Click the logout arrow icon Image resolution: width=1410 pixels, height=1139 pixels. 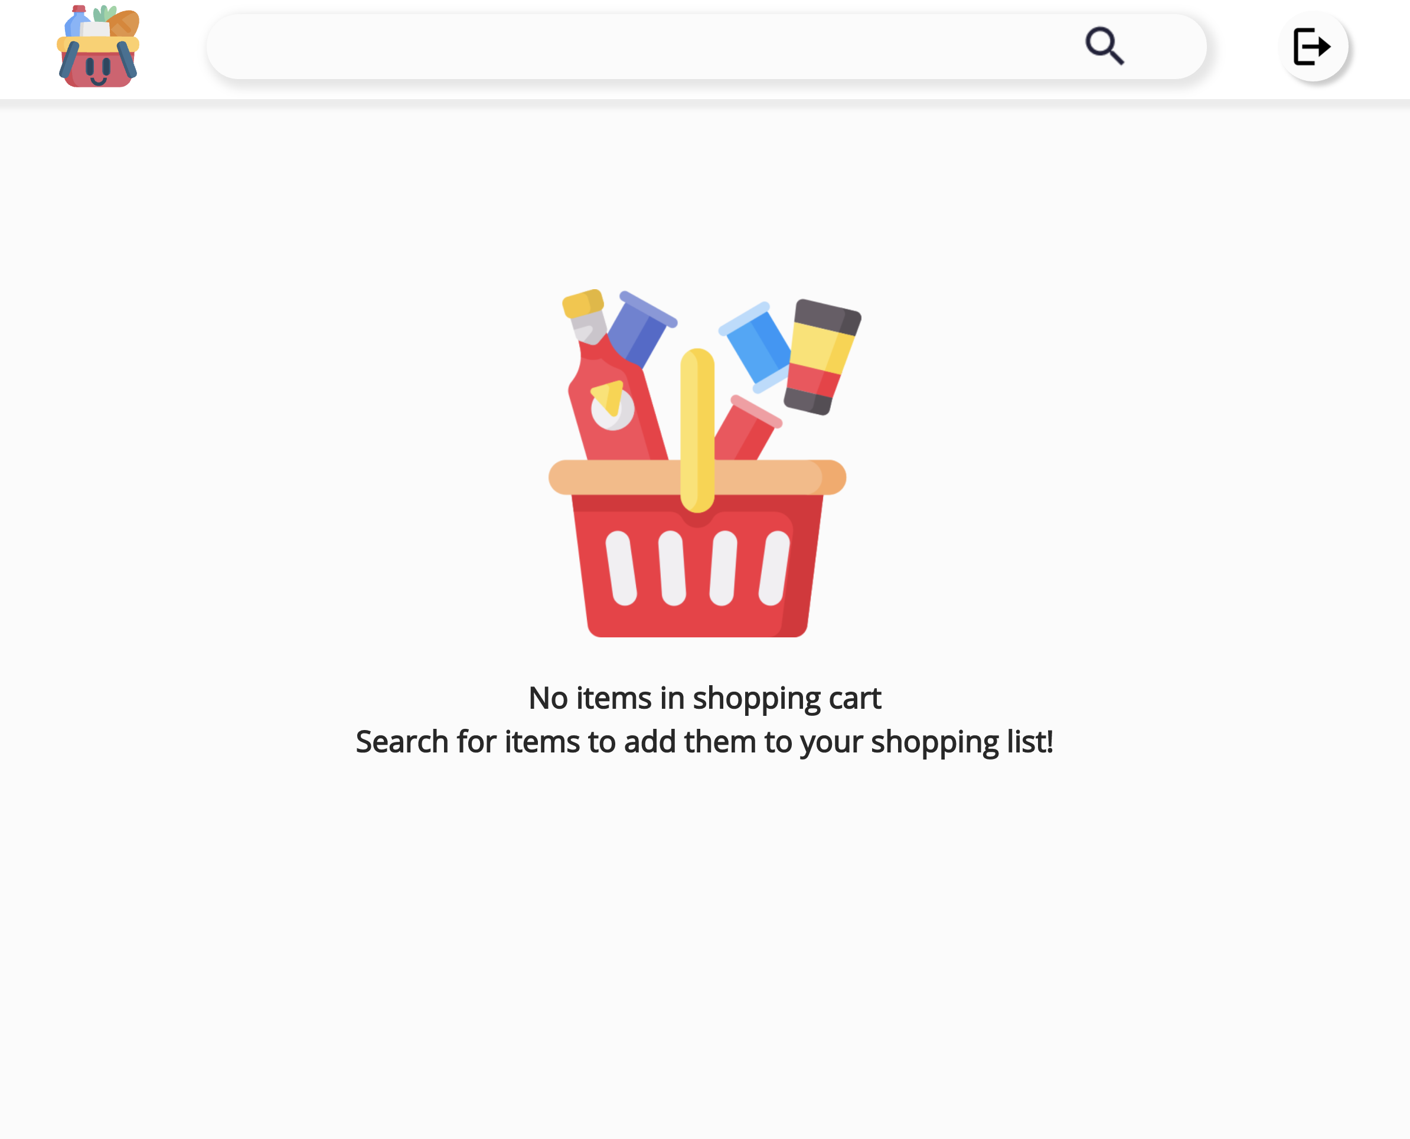point(1311,47)
